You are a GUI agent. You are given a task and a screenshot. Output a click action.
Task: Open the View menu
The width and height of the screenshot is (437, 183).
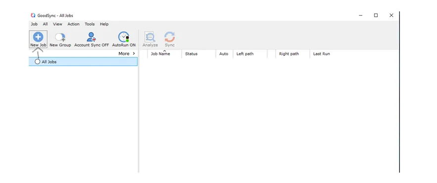57,24
